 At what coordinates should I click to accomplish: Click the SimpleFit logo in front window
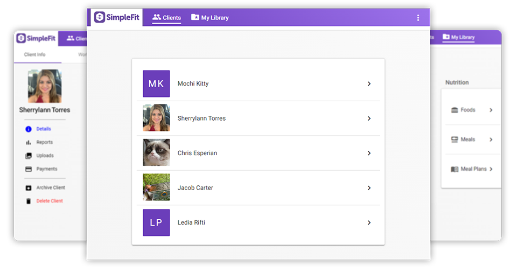tap(117, 17)
